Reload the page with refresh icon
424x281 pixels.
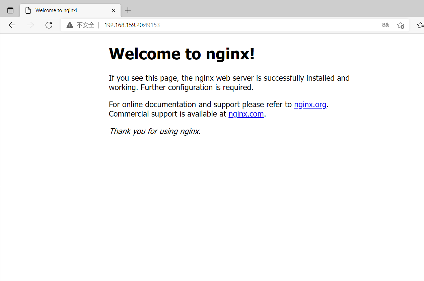click(x=49, y=25)
